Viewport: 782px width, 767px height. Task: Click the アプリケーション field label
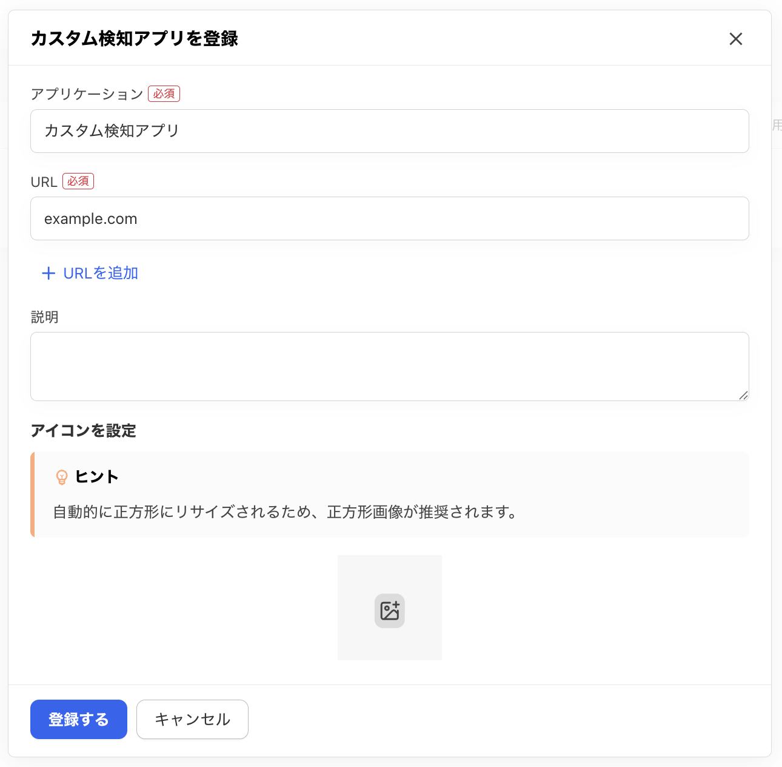click(87, 94)
